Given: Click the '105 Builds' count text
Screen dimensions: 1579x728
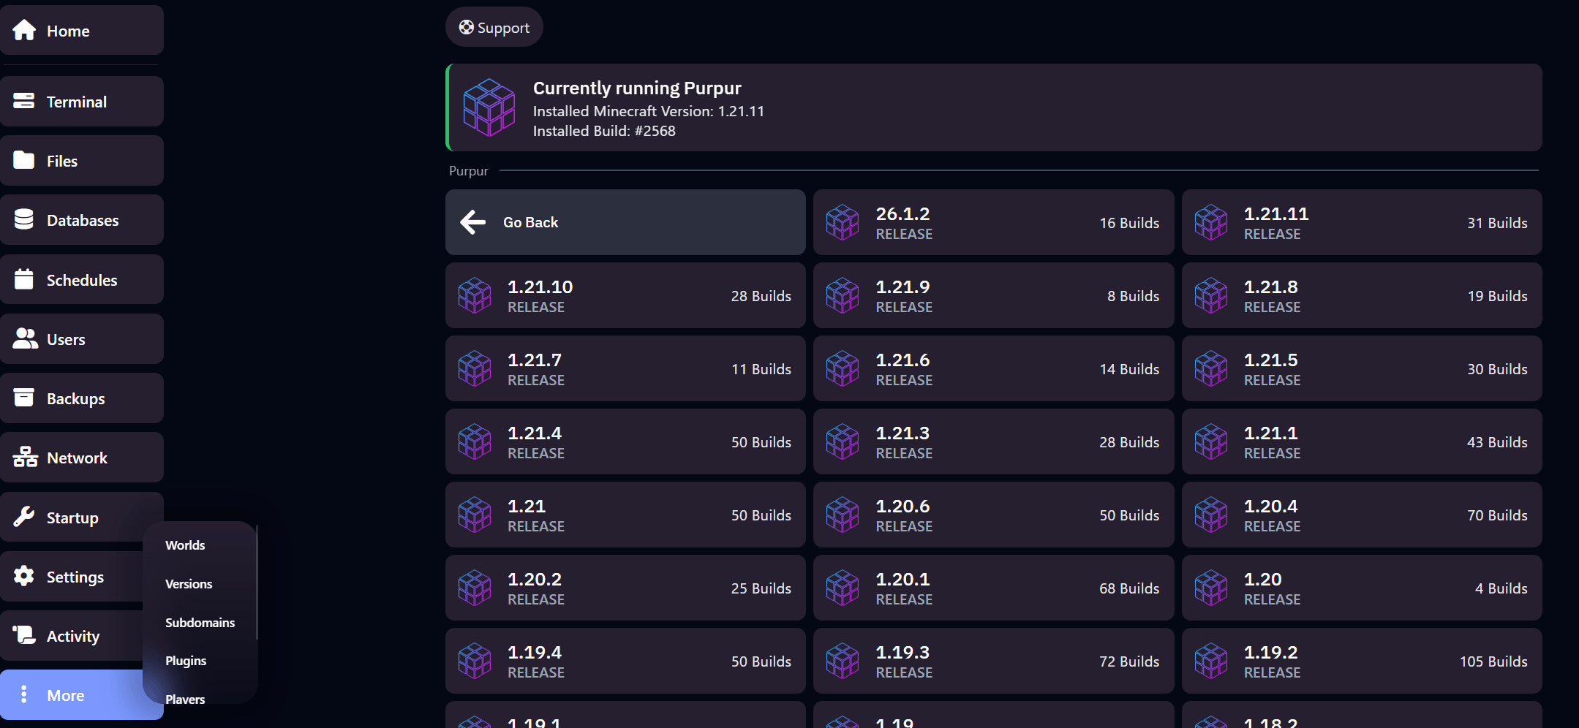Looking at the screenshot, I should coord(1493,661).
